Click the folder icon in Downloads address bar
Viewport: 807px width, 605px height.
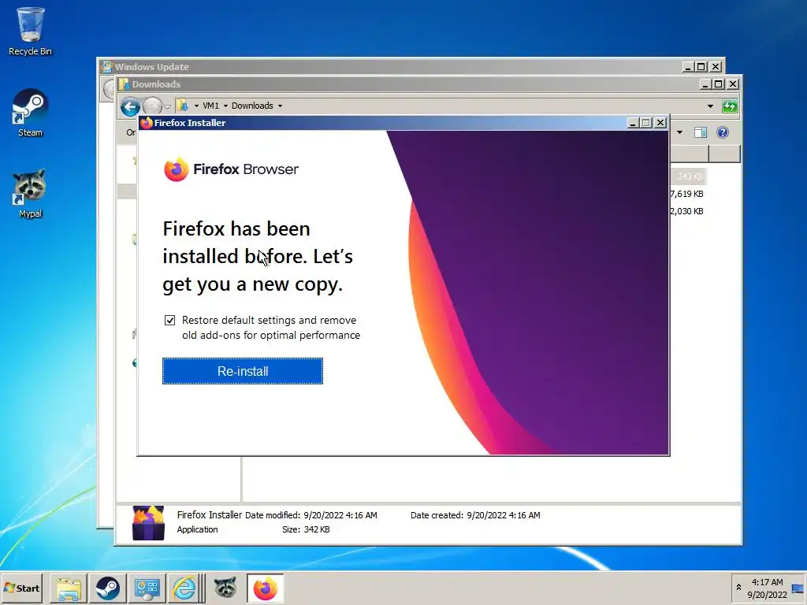pos(183,106)
